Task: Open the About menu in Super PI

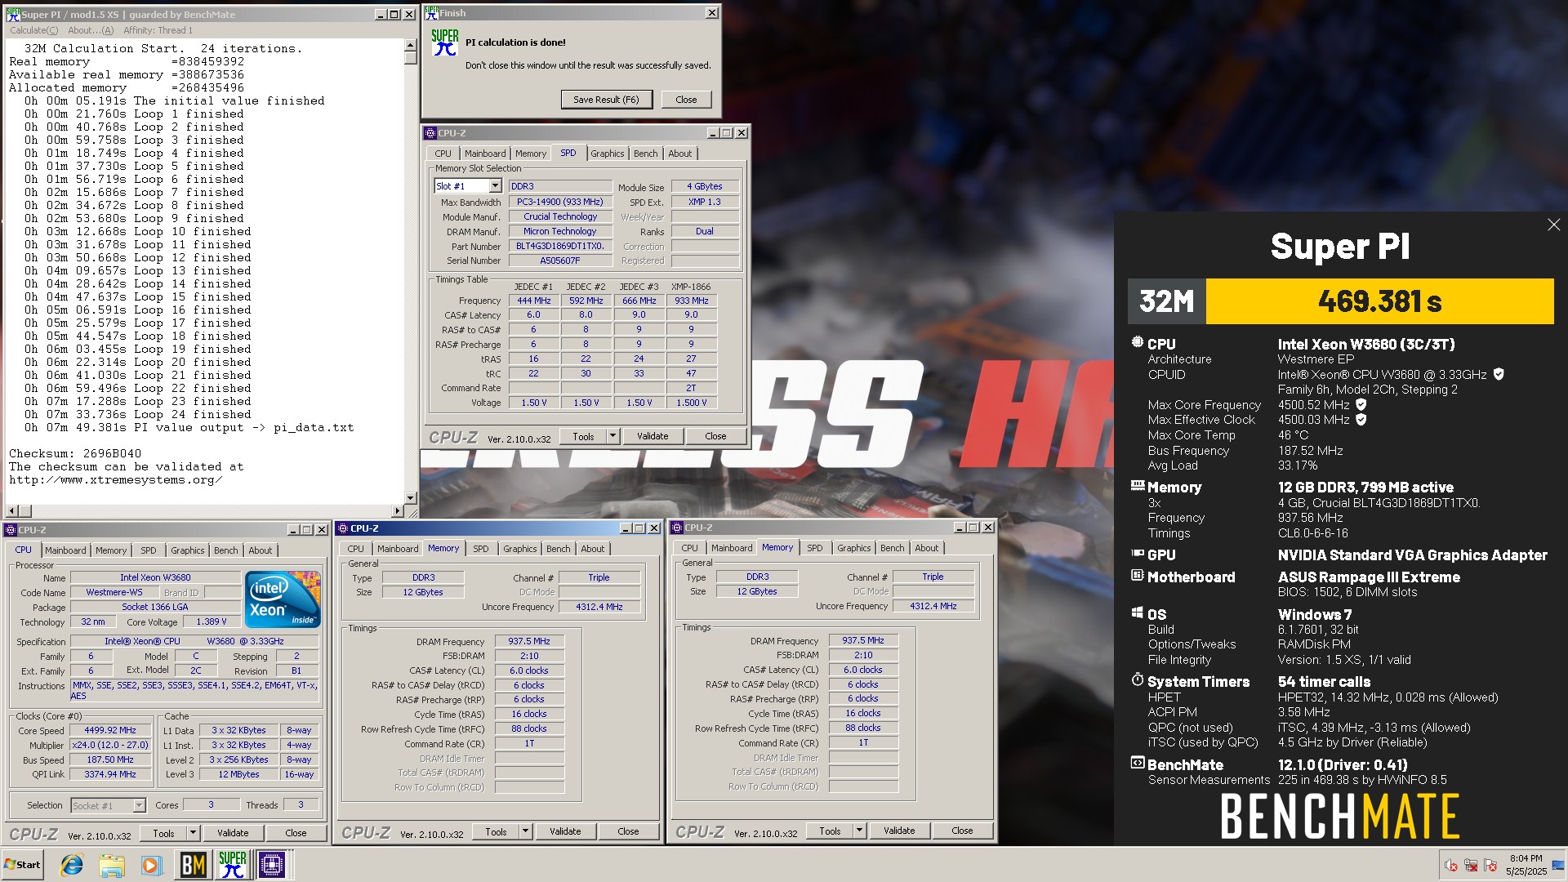Action: point(91,30)
